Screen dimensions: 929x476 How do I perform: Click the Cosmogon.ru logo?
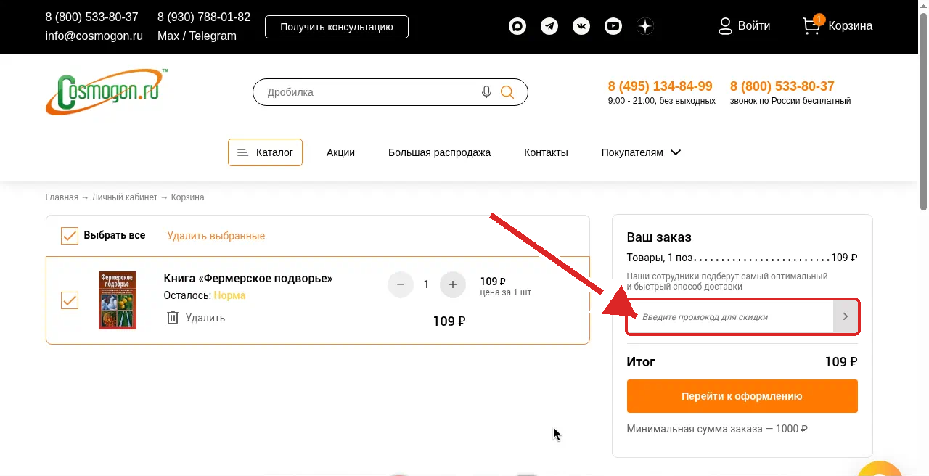point(107,91)
